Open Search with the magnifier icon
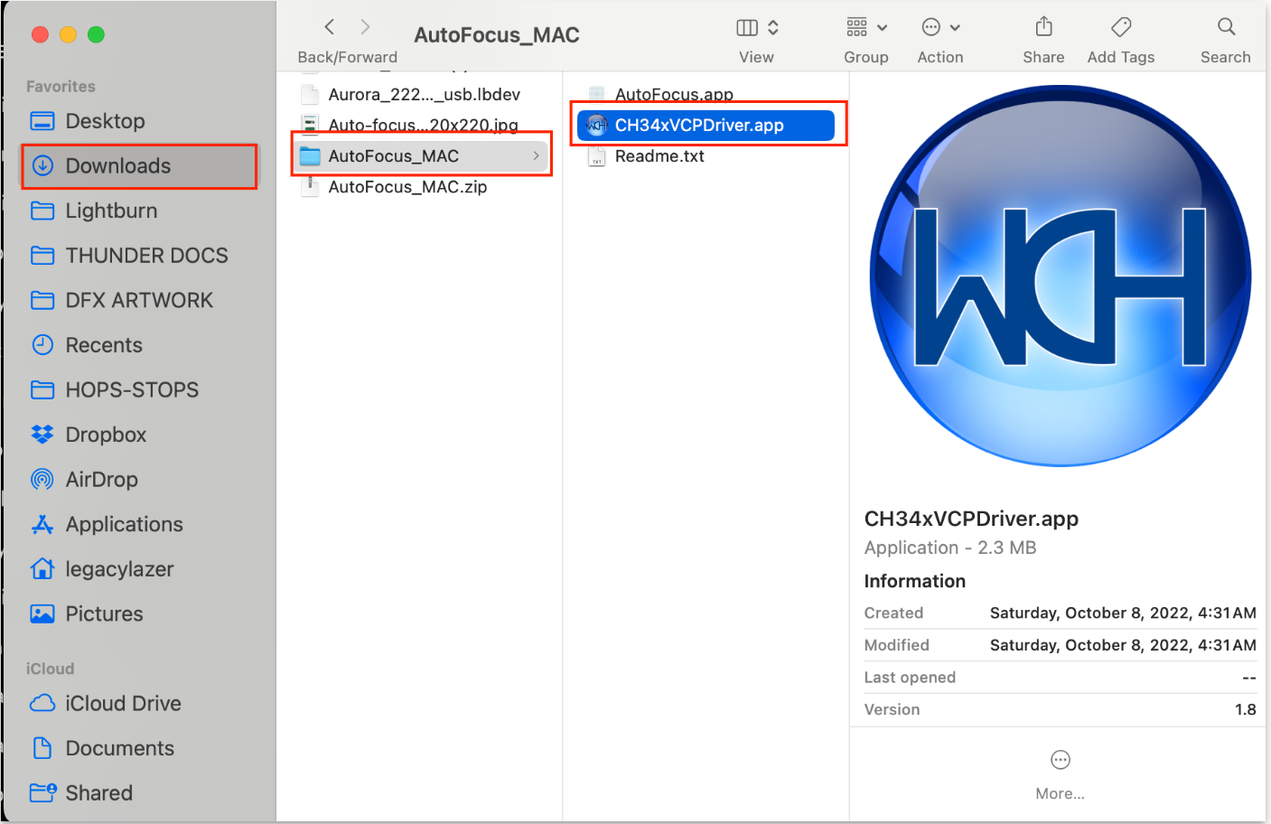This screenshot has width=1271, height=824. coord(1226,27)
